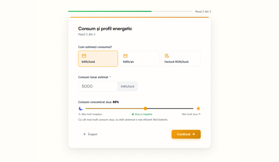Click the right arrow icon on Continuă
The width and height of the screenshot is (279, 162).
pyautogui.click(x=193, y=134)
